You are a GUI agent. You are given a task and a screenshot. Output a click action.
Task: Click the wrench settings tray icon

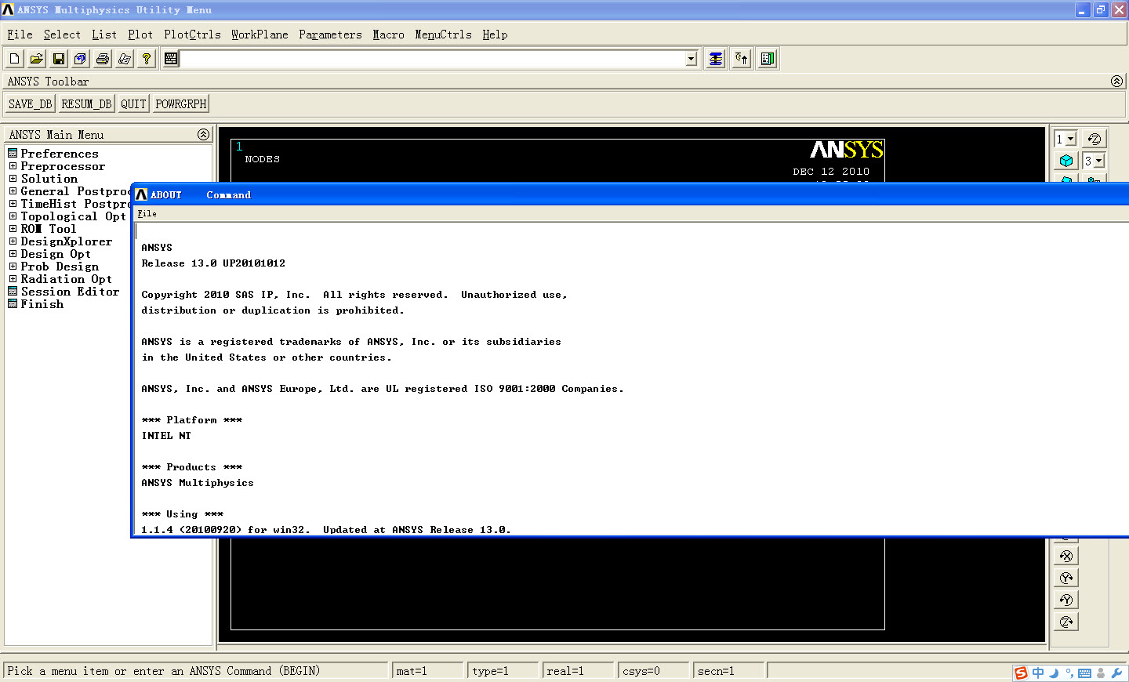pyautogui.click(x=1117, y=673)
